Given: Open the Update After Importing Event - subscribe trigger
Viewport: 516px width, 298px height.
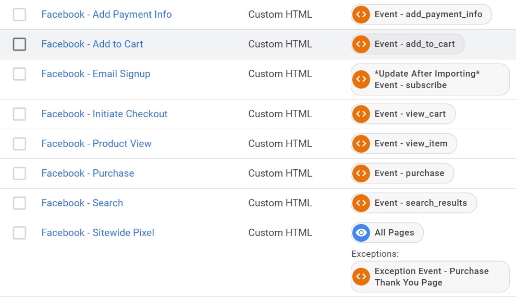Looking at the screenshot, I should (430, 79).
